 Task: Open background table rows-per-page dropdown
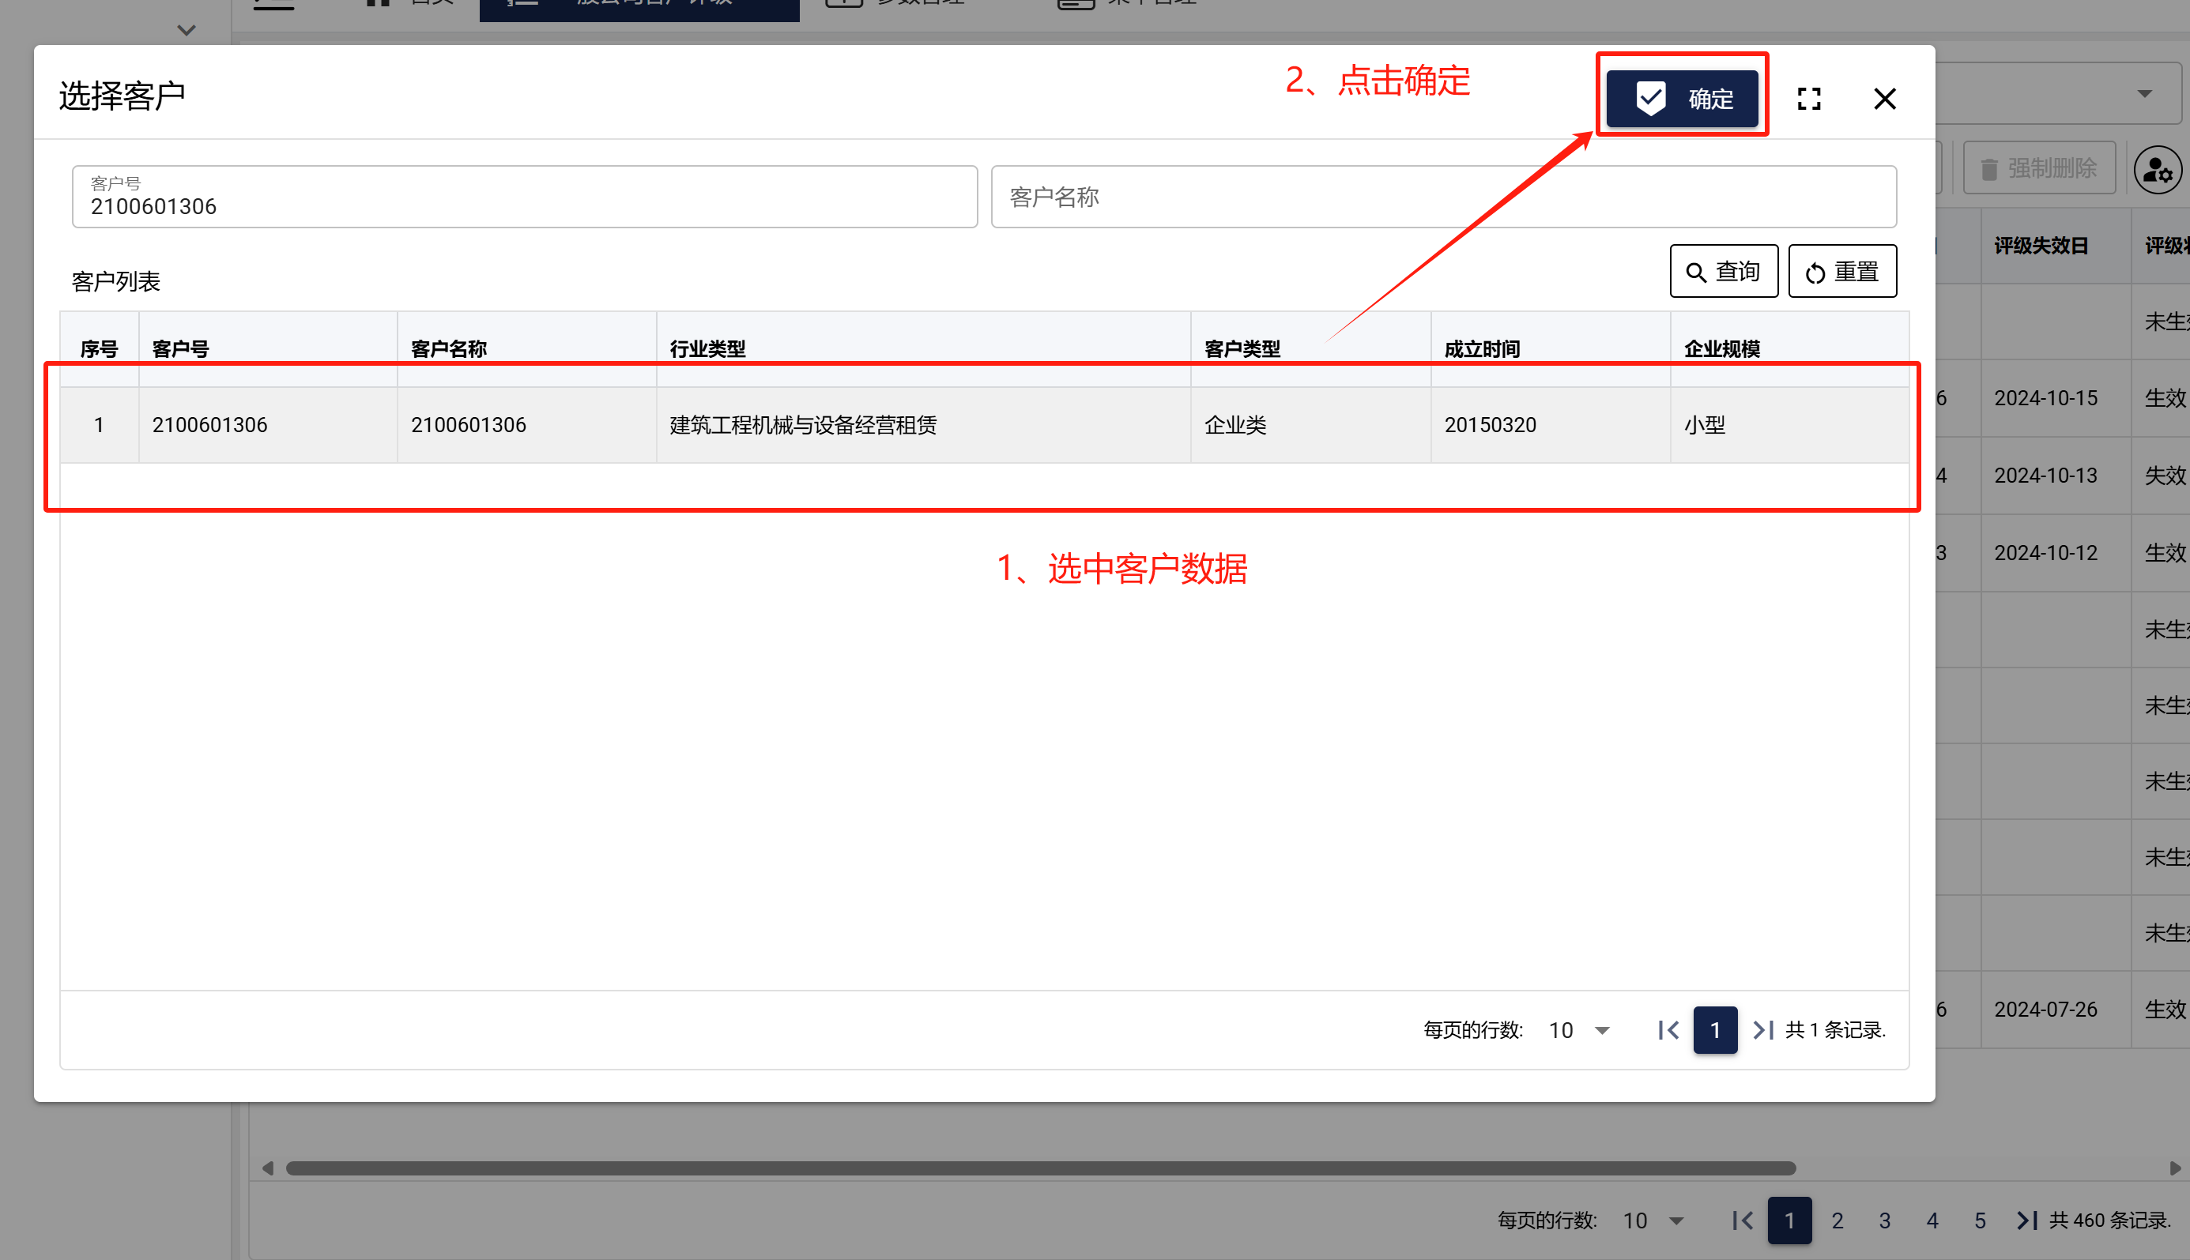coord(1653,1221)
